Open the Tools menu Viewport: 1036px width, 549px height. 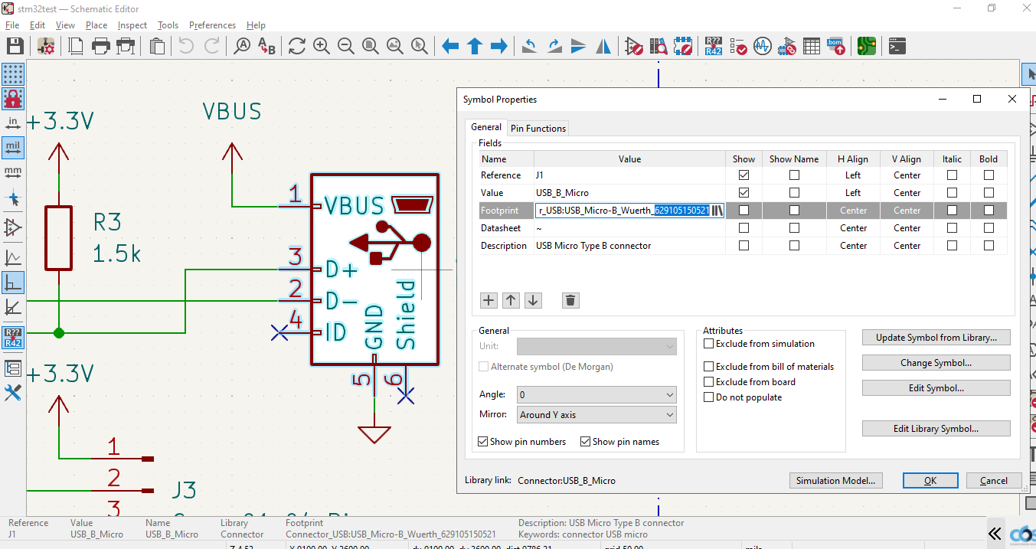pyautogui.click(x=168, y=25)
